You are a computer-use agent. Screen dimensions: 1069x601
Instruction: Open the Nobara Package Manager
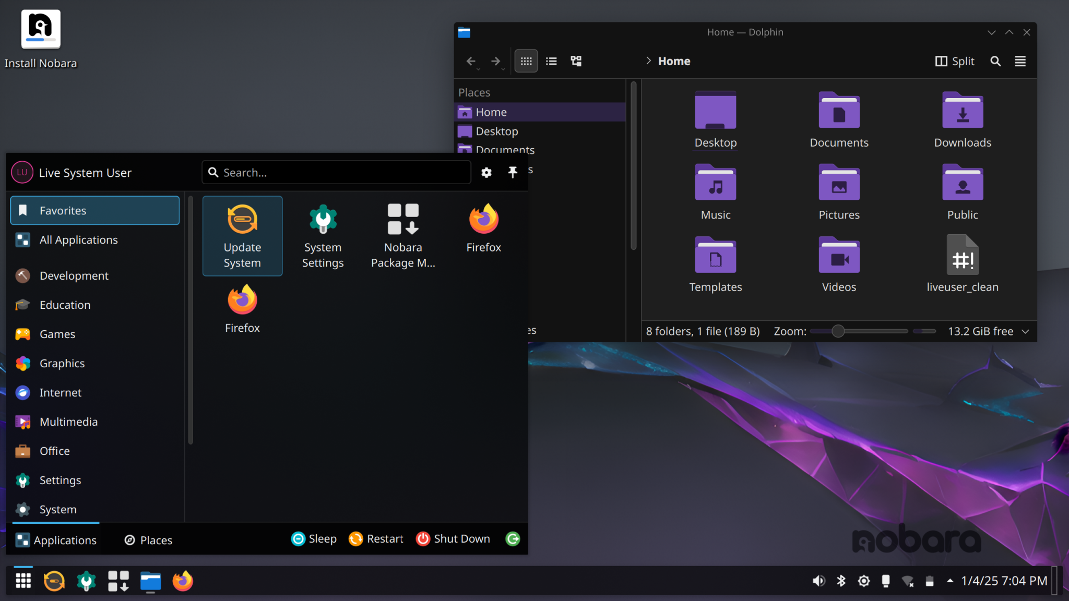coord(402,236)
